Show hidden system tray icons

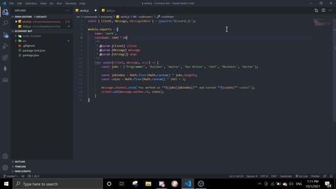(259, 184)
